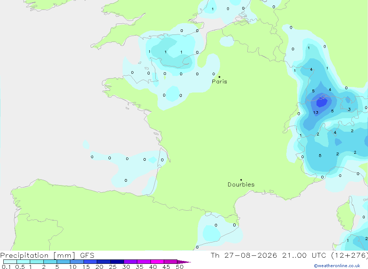Select the black dot marker above Dourbies
368x269 pixels.
(x=241, y=180)
